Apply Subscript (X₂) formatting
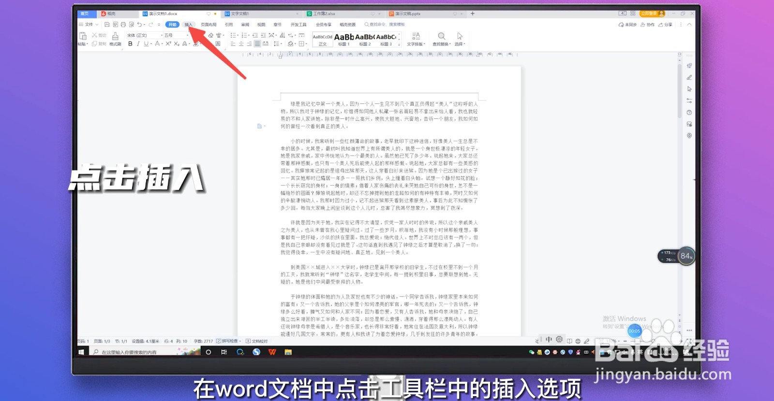This screenshot has width=774, height=401. pos(177,43)
